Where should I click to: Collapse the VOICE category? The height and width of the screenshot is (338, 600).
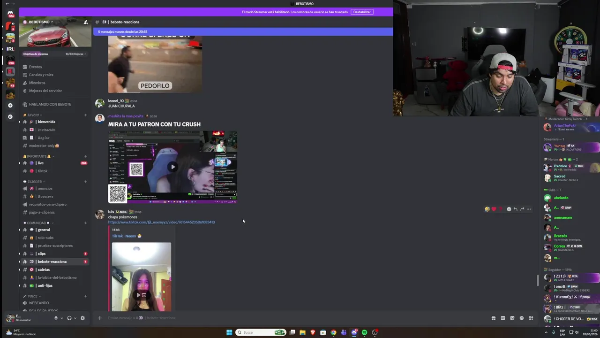point(31,296)
